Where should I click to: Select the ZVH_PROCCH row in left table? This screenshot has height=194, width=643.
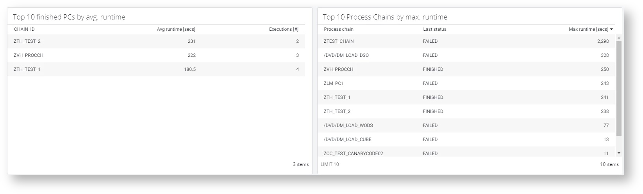[156, 55]
